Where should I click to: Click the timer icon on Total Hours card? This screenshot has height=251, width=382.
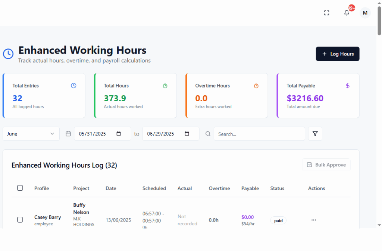tap(165, 86)
